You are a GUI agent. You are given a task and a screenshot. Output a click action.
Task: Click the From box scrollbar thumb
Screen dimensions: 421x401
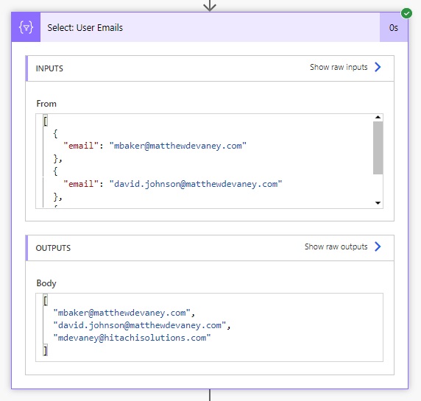(378, 148)
